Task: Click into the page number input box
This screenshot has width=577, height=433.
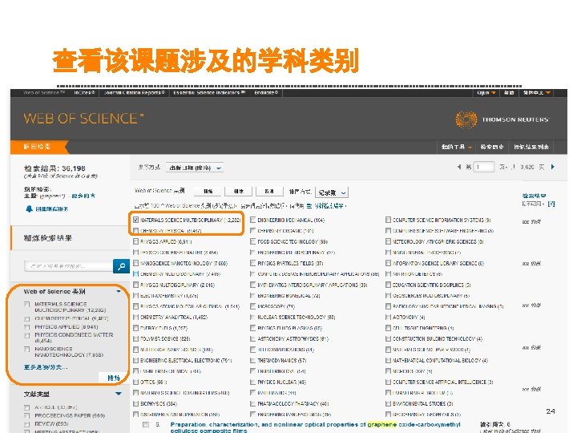Action: point(483,167)
